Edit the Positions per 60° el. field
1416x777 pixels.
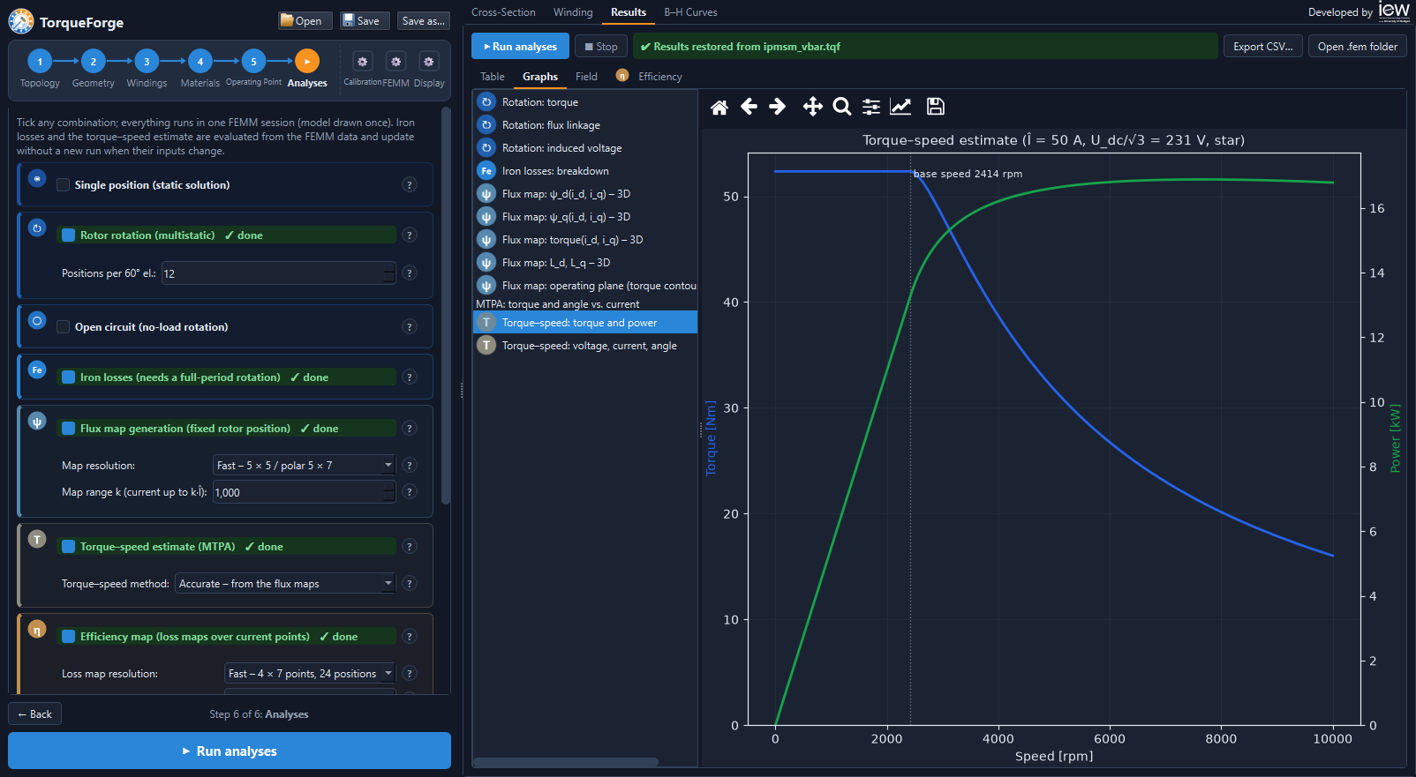[x=278, y=273]
